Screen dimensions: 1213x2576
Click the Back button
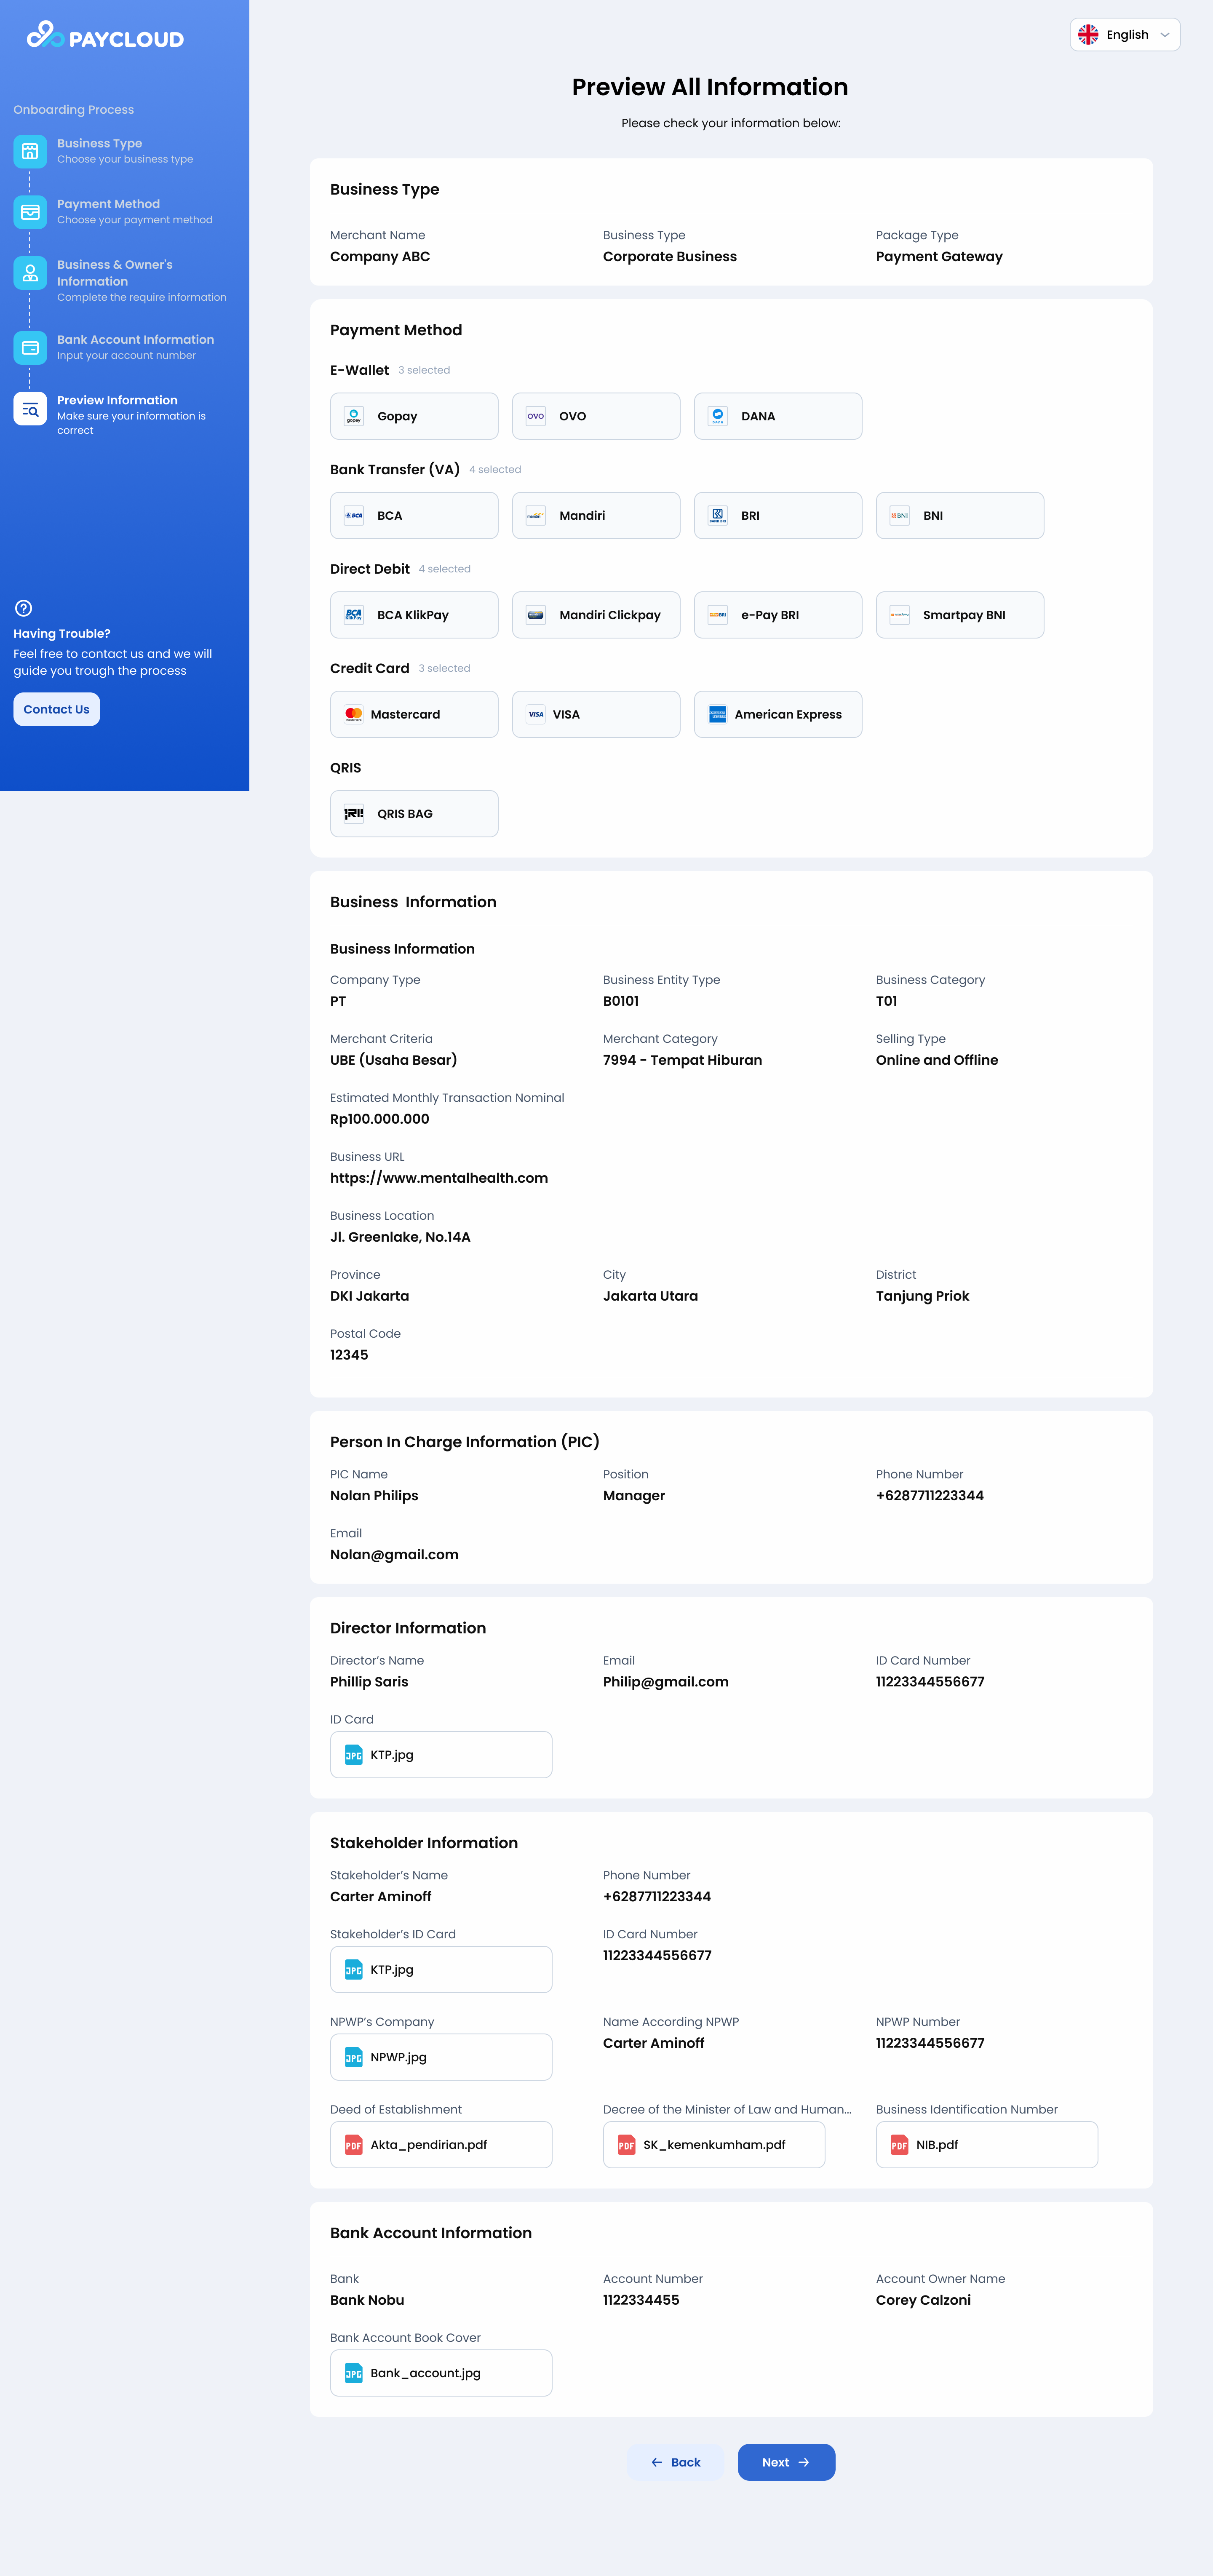[676, 2462]
